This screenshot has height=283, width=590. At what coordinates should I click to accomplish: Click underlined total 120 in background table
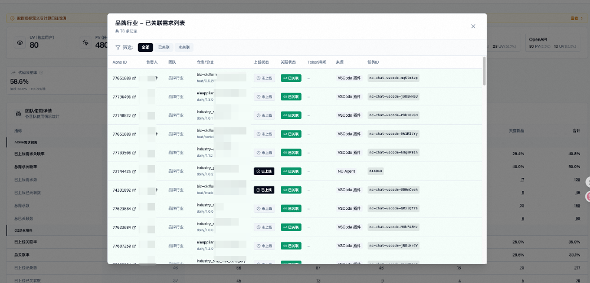[x=577, y=180]
